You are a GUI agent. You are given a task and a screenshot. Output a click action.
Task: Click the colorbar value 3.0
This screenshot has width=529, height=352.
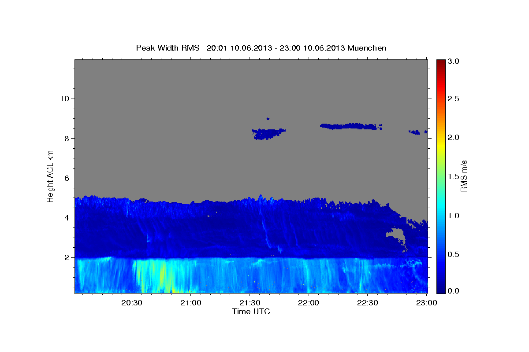click(x=454, y=62)
